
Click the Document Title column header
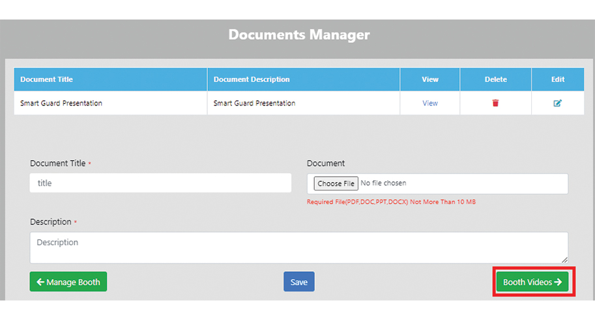pyautogui.click(x=47, y=79)
